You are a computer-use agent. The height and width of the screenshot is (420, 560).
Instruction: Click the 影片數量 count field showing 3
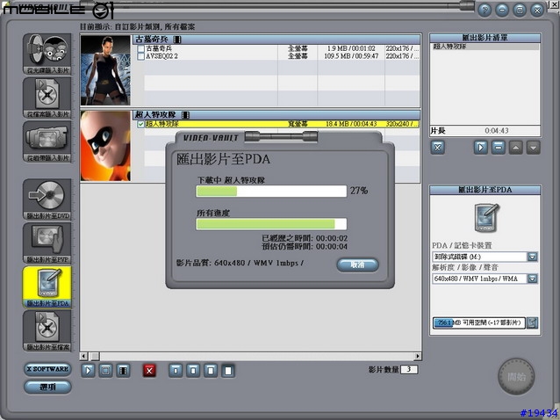pos(409,369)
